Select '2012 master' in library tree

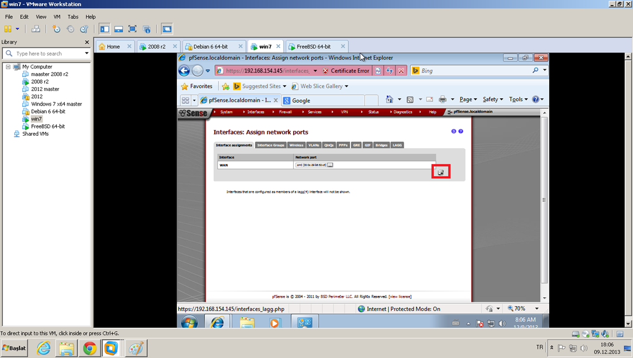tap(45, 89)
